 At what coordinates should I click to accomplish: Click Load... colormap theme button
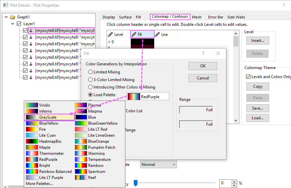pyautogui.click(x=257, y=118)
